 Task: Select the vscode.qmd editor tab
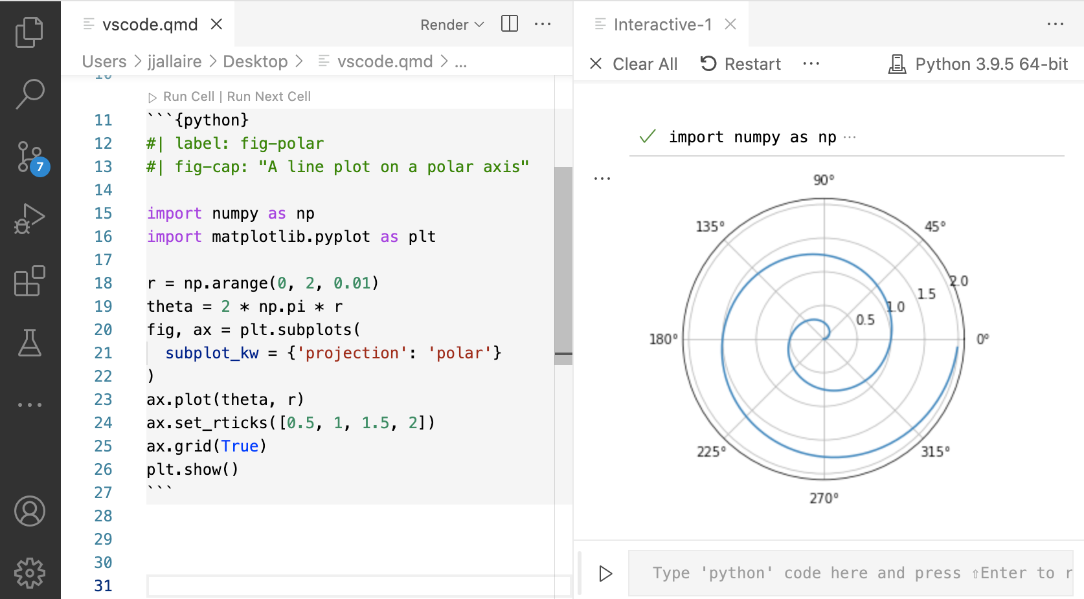point(149,24)
